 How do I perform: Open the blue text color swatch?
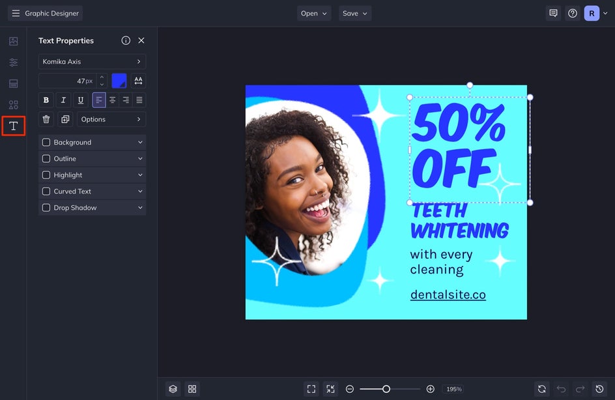tap(119, 81)
